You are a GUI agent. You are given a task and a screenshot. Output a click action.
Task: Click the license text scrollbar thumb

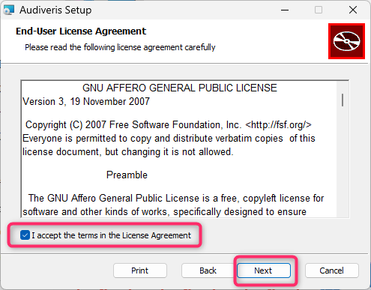(343, 100)
